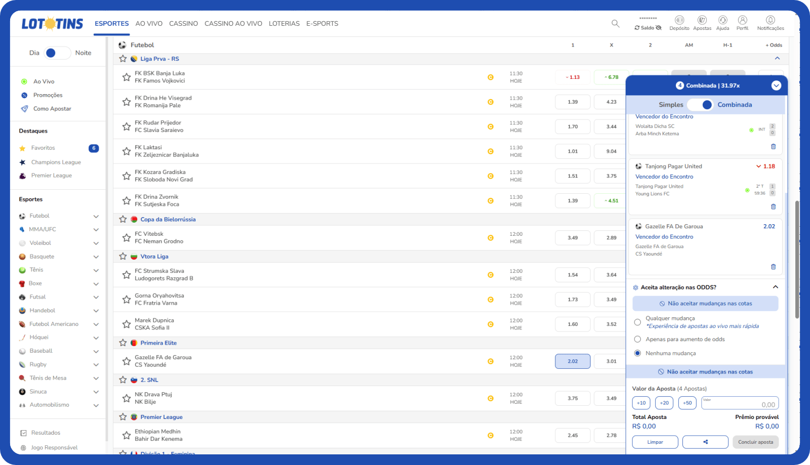Toggle balance visibility eye next to Saldo
The width and height of the screenshot is (810, 465).
coord(659,28)
